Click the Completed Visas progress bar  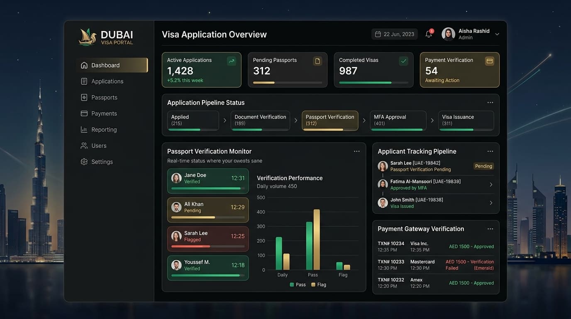[373, 83]
